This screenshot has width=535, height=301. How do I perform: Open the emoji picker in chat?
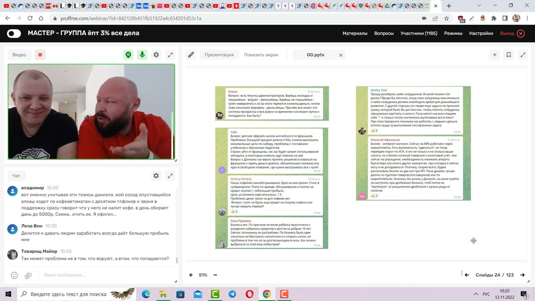(x=14, y=275)
